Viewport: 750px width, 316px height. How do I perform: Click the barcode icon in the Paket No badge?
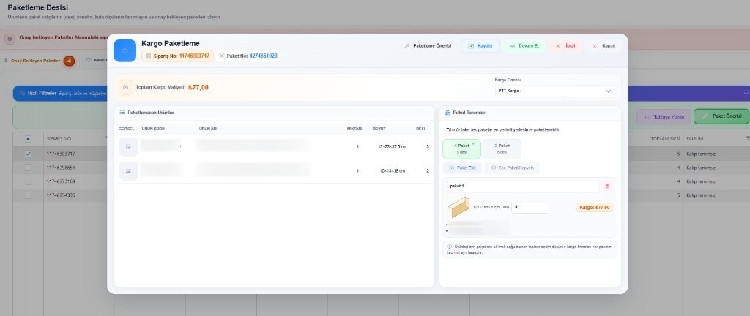click(222, 56)
